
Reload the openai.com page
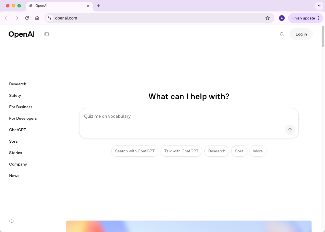(x=27, y=18)
